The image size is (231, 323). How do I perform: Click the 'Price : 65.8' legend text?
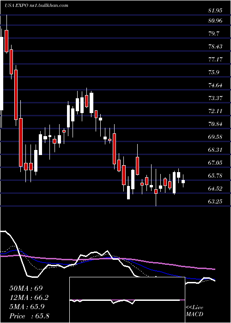click(x=29, y=316)
